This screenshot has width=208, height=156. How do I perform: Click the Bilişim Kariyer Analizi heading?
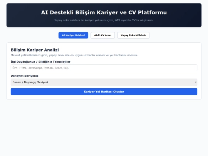35,50
